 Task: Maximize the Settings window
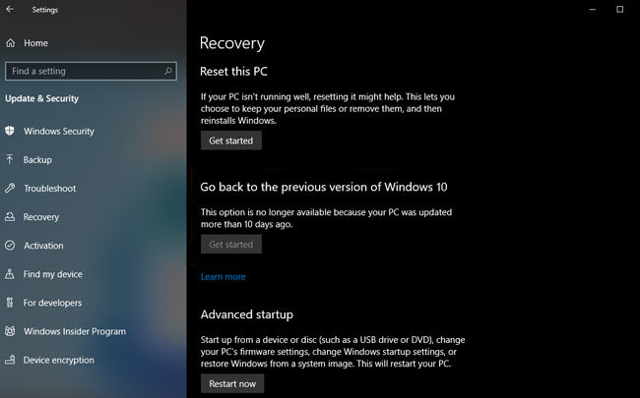[x=619, y=9]
